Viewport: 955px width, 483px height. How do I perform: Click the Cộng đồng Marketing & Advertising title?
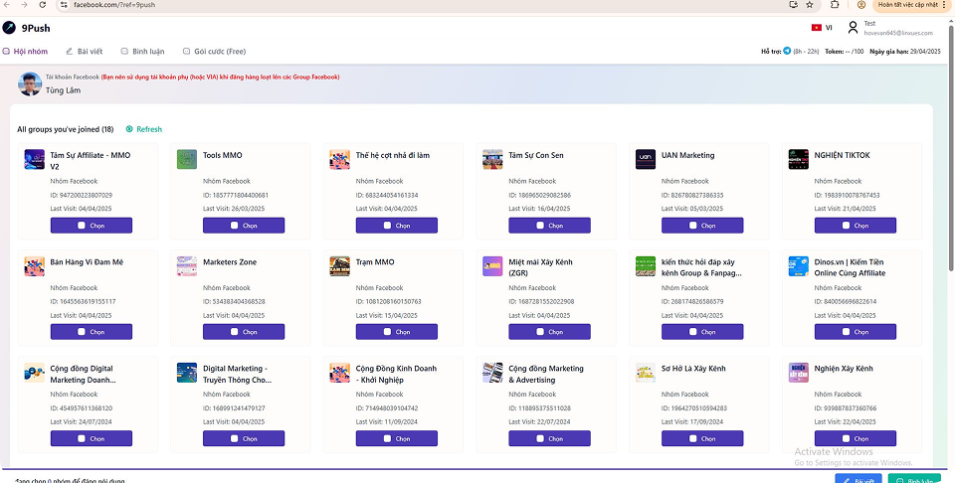pos(546,374)
